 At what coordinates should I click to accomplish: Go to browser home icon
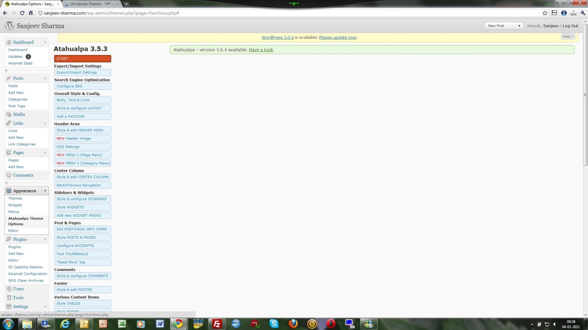31,13
